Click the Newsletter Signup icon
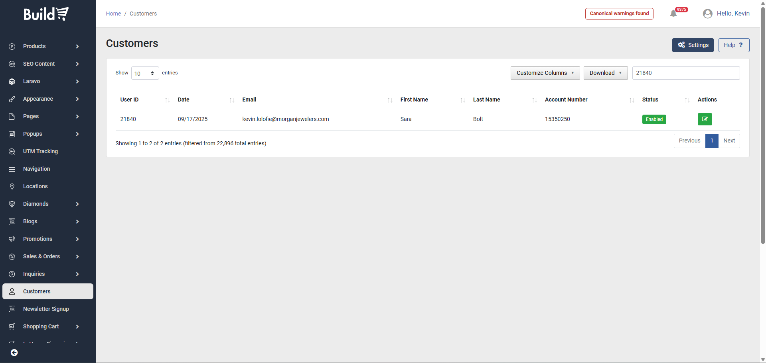The width and height of the screenshot is (766, 363). (x=12, y=309)
